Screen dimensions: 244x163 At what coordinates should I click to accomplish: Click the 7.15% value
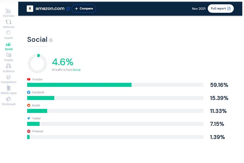217,124
